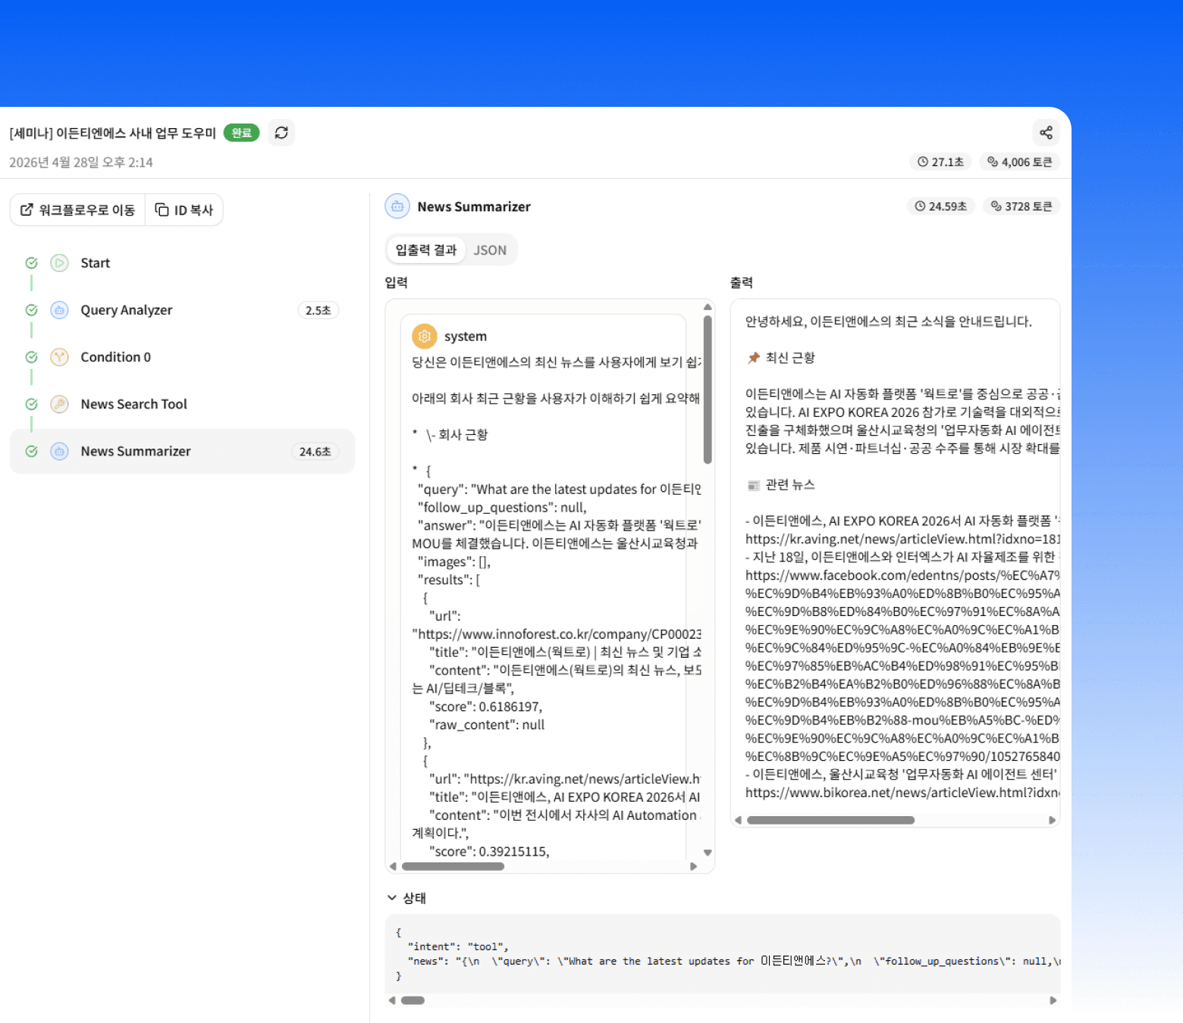Click the 출력 section label
This screenshot has width=1183, height=1023.
click(742, 283)
